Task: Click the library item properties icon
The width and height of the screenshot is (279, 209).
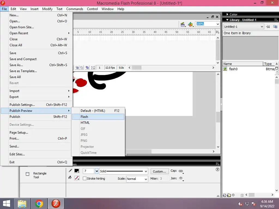Action: 233,195
